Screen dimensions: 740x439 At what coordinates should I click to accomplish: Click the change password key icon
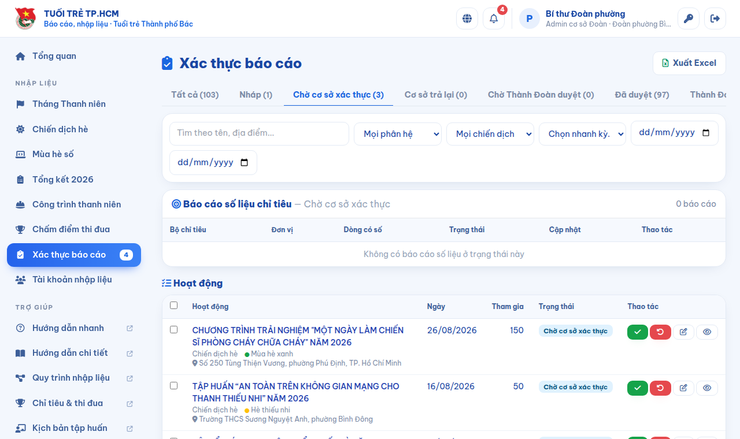(689, 18)
